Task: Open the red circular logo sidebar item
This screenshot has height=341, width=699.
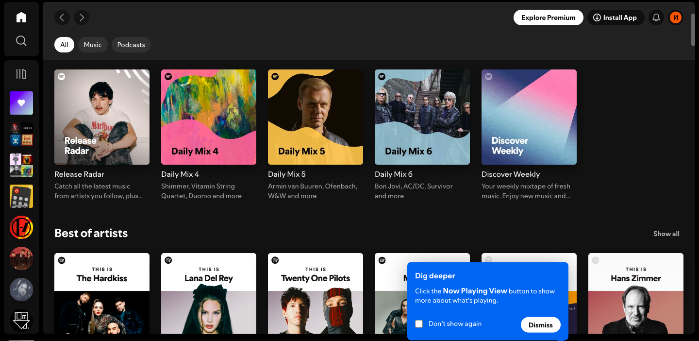Action: click(21, 227)
